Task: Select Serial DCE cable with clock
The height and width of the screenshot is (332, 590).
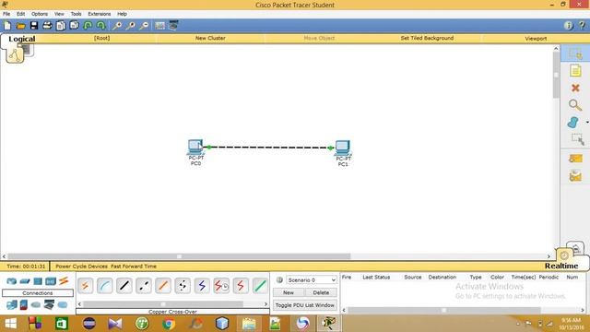Action: point(221,286)
